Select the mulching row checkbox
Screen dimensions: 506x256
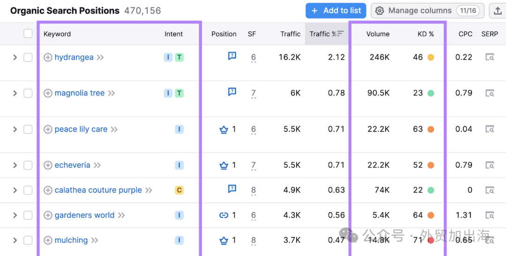click(x=28, y=240)
